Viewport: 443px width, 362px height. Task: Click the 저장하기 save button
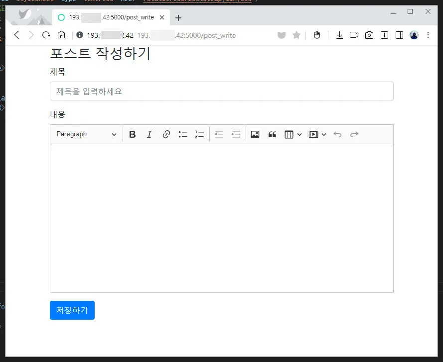click(72, 310)
